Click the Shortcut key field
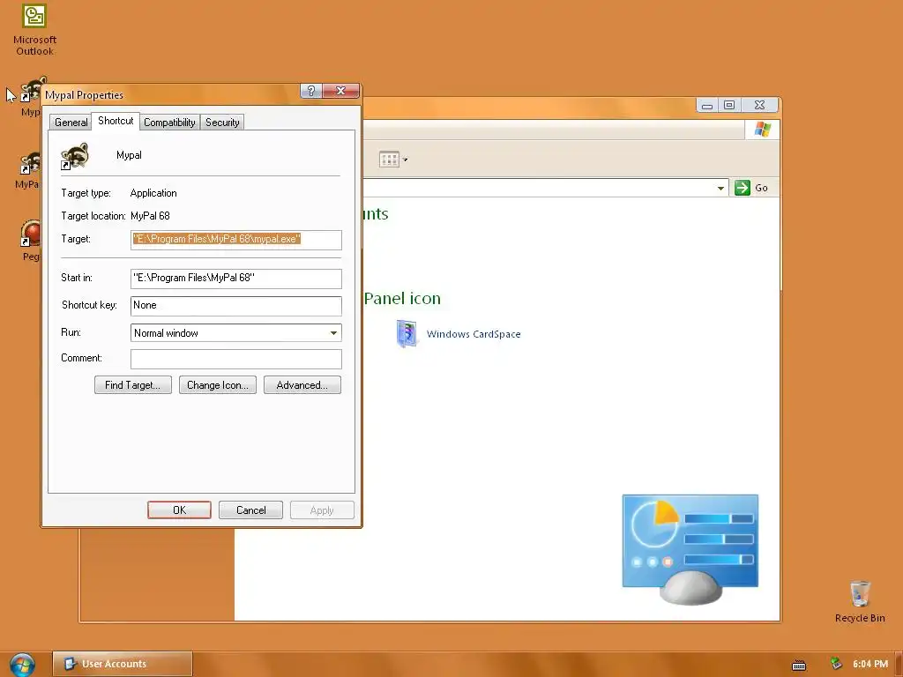 click(236, 306)
